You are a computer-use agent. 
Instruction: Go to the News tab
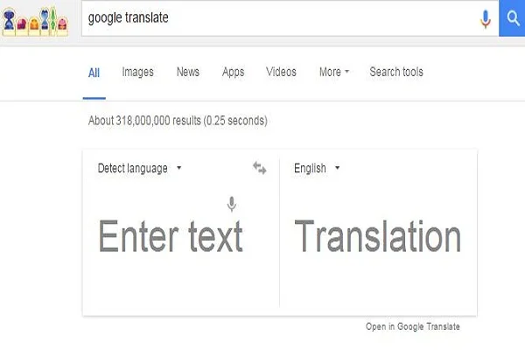click(x=188, y=72)
